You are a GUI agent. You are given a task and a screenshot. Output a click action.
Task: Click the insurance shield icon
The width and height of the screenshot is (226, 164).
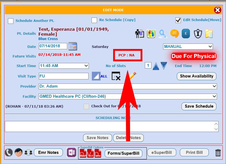198,34
